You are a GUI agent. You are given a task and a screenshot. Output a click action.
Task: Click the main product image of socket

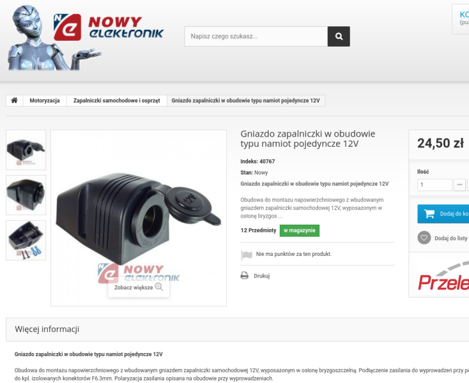(139, 218)
